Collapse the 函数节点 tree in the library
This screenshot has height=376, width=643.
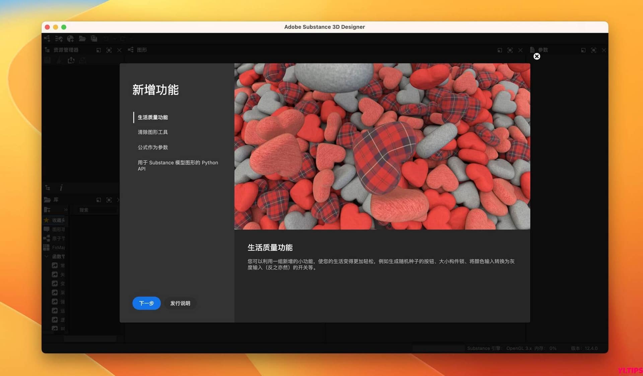point(46,256)
